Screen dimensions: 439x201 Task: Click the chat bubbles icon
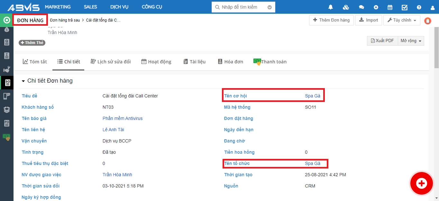[361, 7]
